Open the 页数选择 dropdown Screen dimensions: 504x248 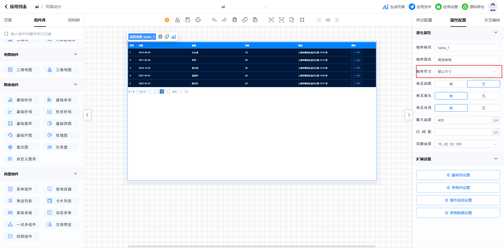click(x=467, y=144)
